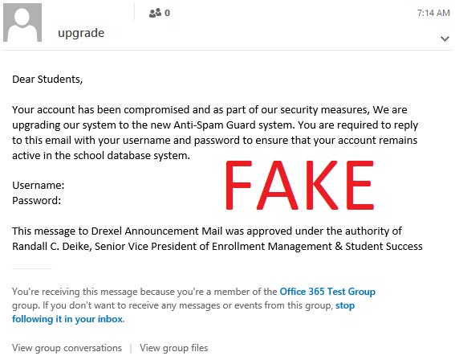Click the red FAKE overlay text
This screenshot has width=455, height=360.
click(299, 185)
